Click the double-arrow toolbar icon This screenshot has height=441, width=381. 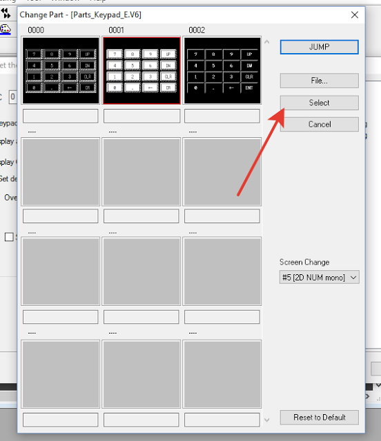pos(6,13)
